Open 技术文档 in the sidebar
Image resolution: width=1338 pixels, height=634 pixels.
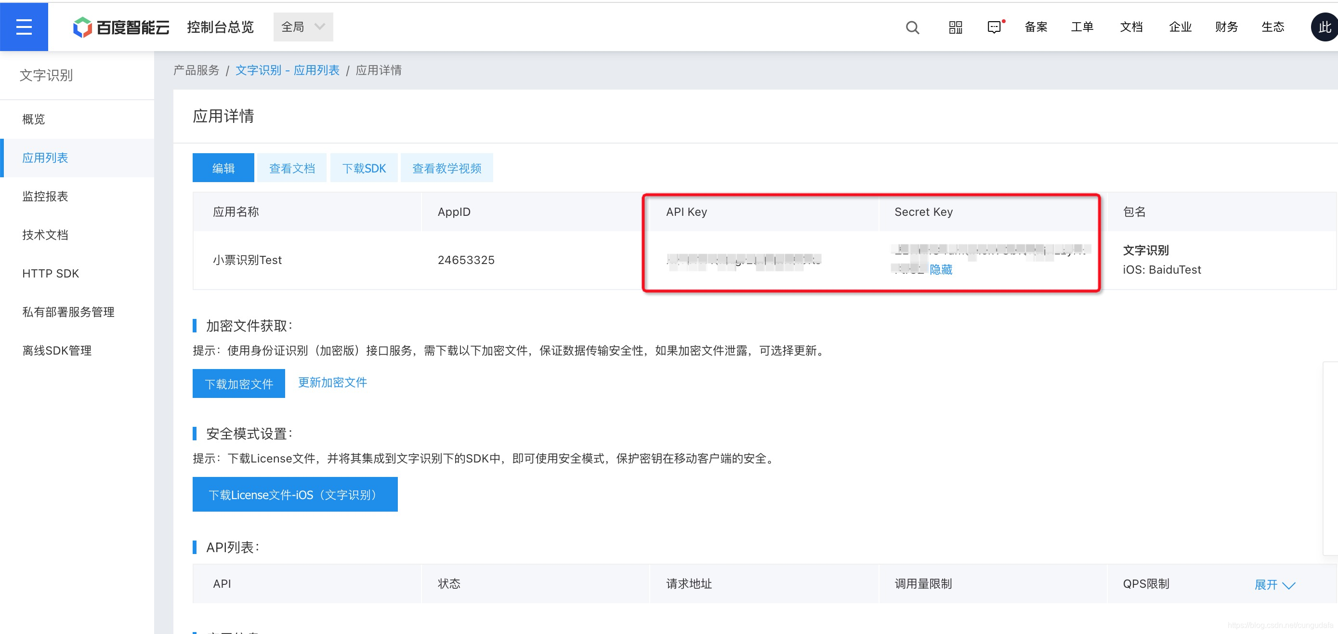(45, 235)
